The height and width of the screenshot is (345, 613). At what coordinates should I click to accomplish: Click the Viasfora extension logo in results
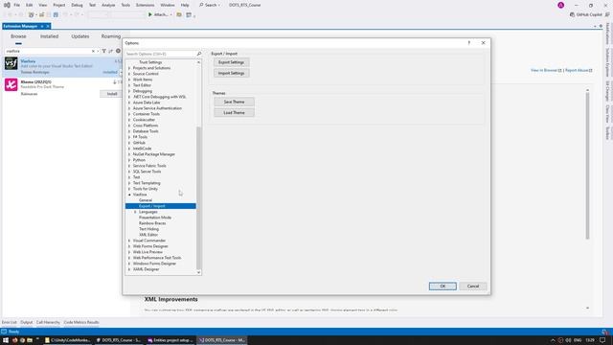click(11, 63)
